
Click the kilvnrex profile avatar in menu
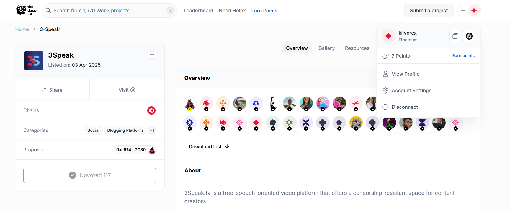tap(388, 36)
